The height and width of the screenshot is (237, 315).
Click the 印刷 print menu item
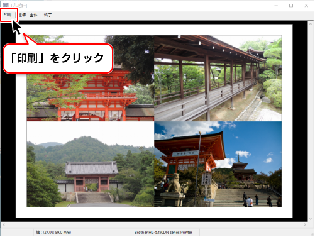click(x=8, y=15)
